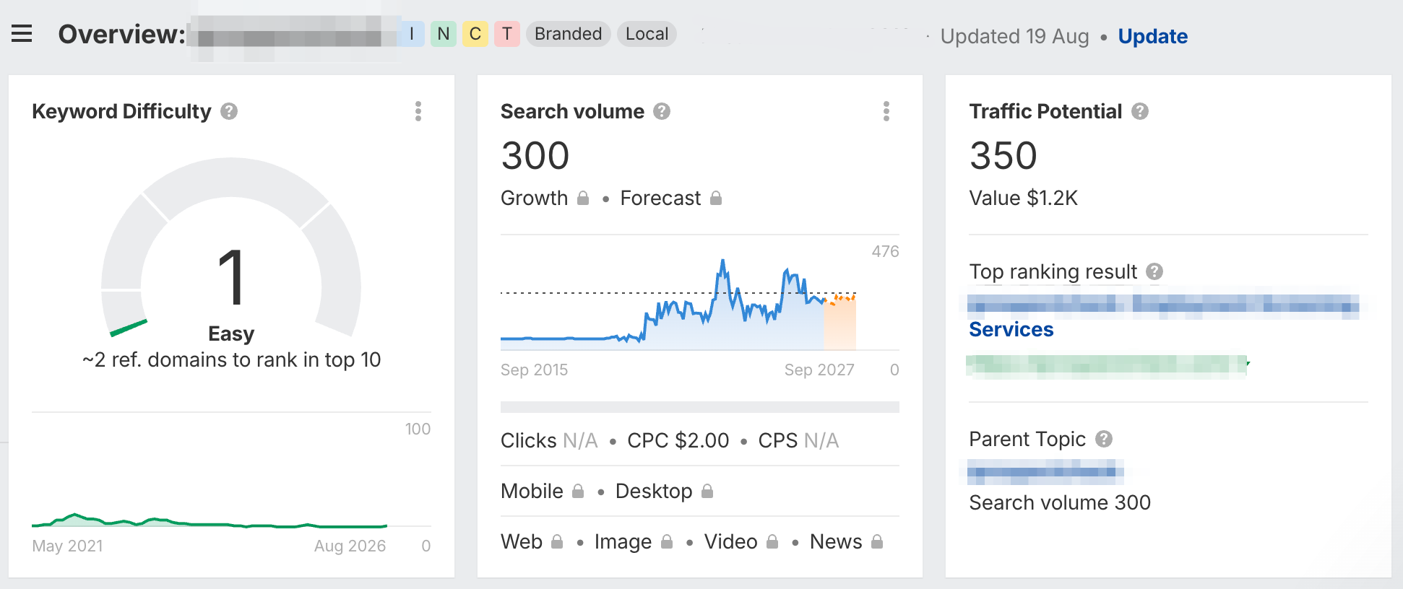
Task: Click the Top ranking result help icon
Action: click(1154, 271)
